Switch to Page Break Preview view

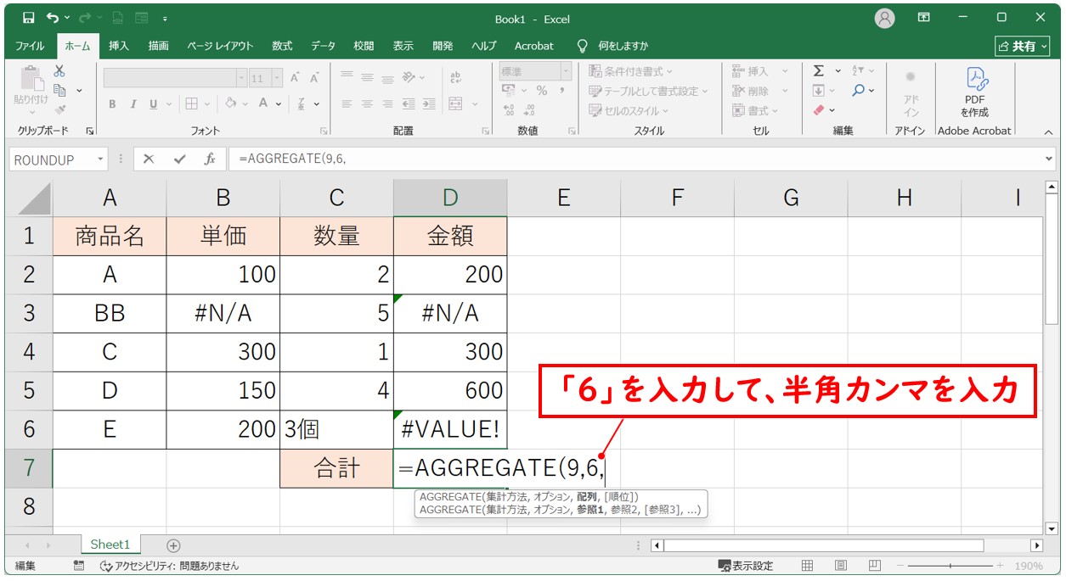pyautogui.click(x=872, y=566)
